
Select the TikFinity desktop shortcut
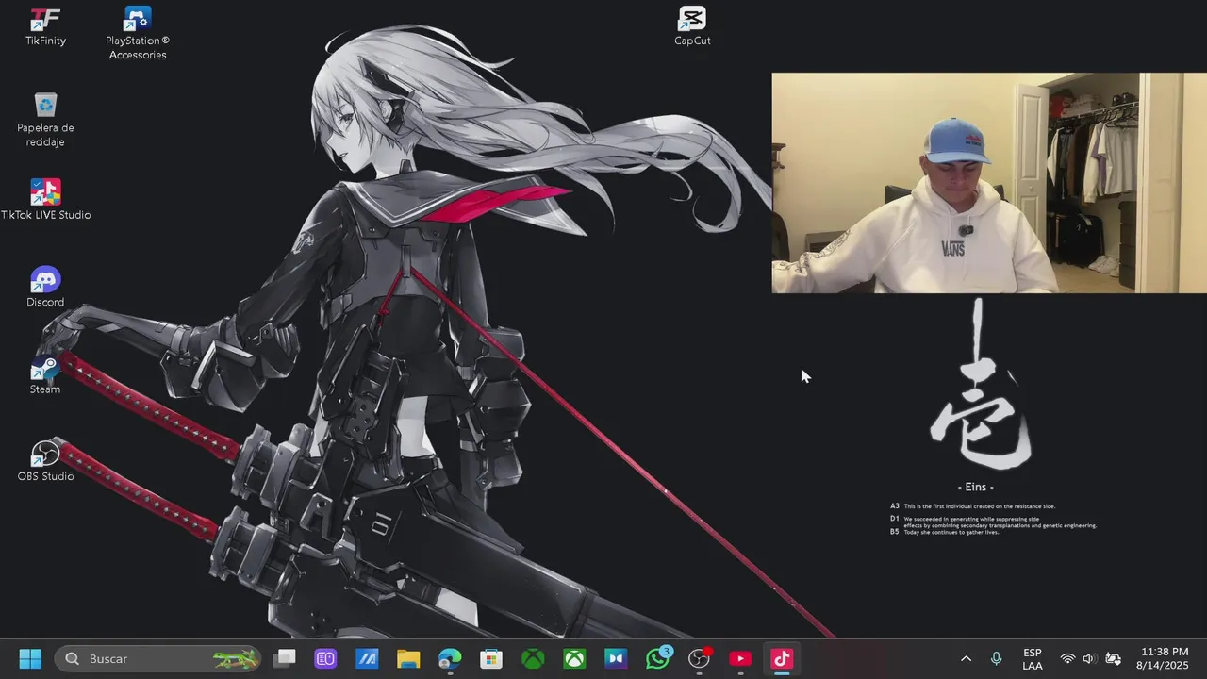click(x=45, y=26)
